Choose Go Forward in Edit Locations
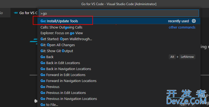The height and width of the screenshot is (107, 209). [x=119, y=75]
